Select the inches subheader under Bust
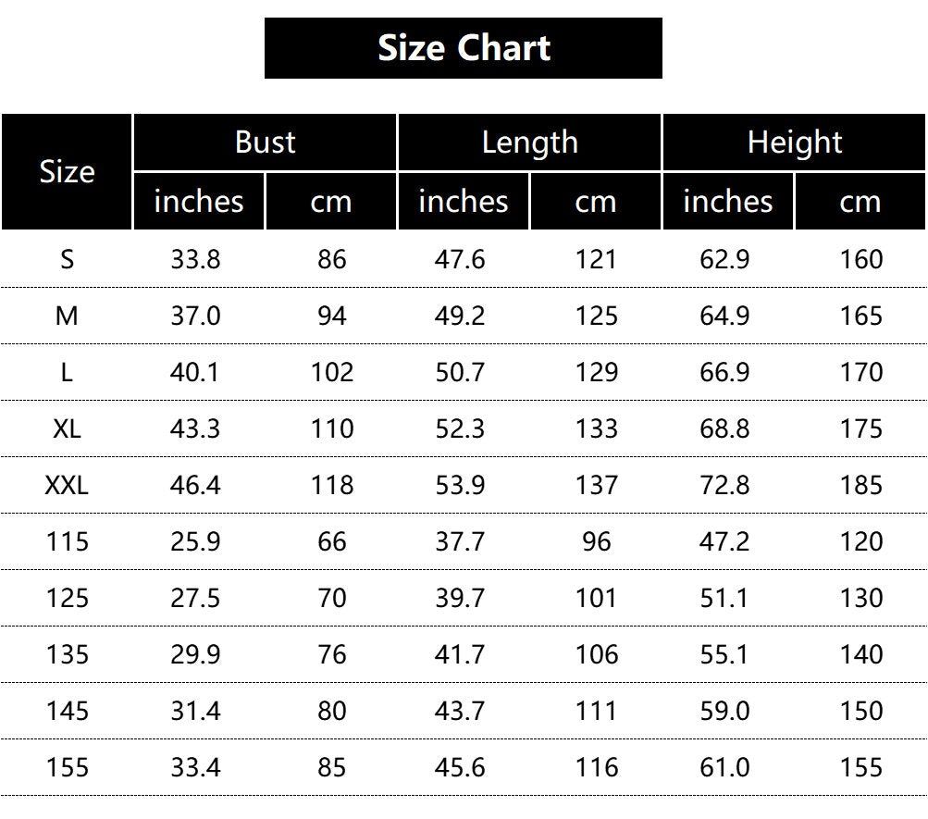The image size is (928, 819). pos(199,202)
